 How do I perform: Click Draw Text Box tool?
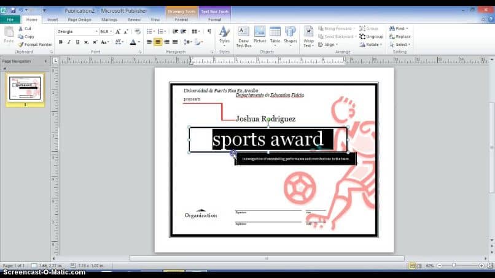coord(244,37)
